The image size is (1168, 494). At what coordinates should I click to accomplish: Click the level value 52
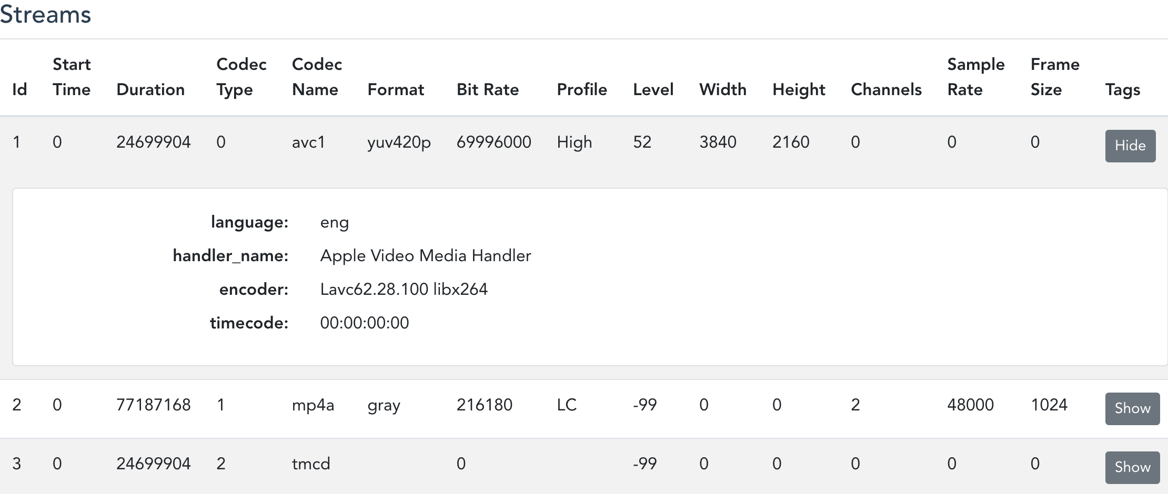click(642, 142)
